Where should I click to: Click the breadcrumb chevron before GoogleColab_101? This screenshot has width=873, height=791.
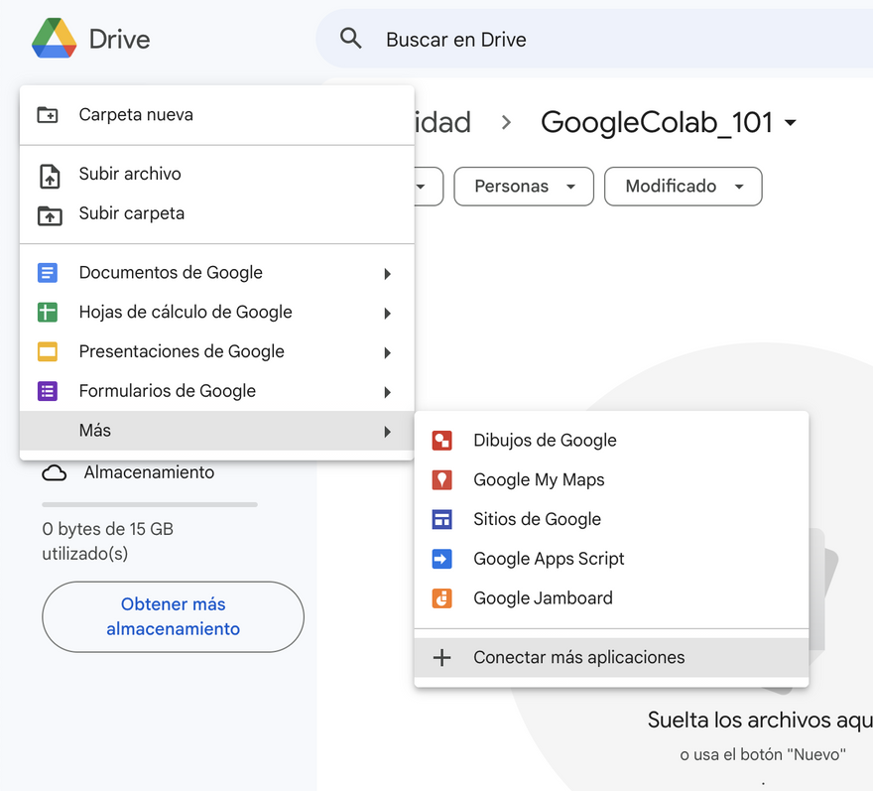point(506,122)
